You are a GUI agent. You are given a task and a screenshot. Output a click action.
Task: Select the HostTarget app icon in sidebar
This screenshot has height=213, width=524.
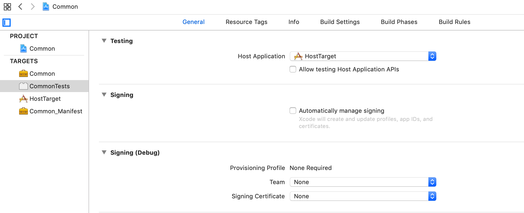[x=23, y=99]
